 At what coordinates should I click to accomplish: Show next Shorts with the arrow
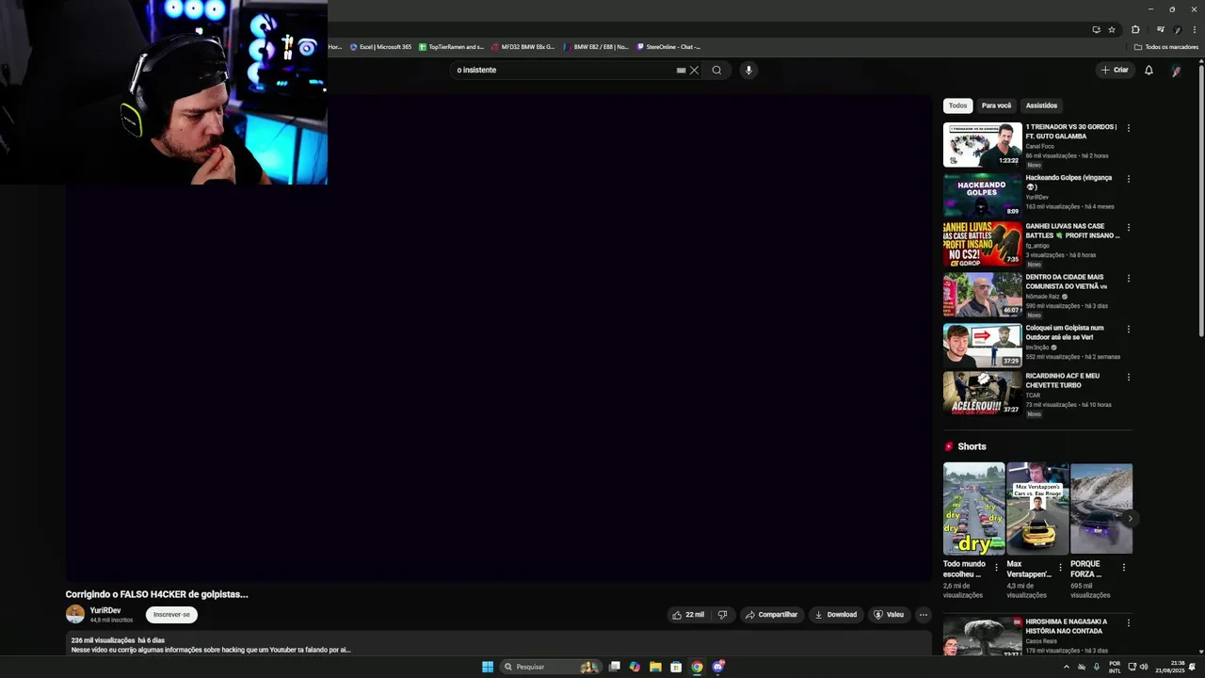[x=1130, y=519]
